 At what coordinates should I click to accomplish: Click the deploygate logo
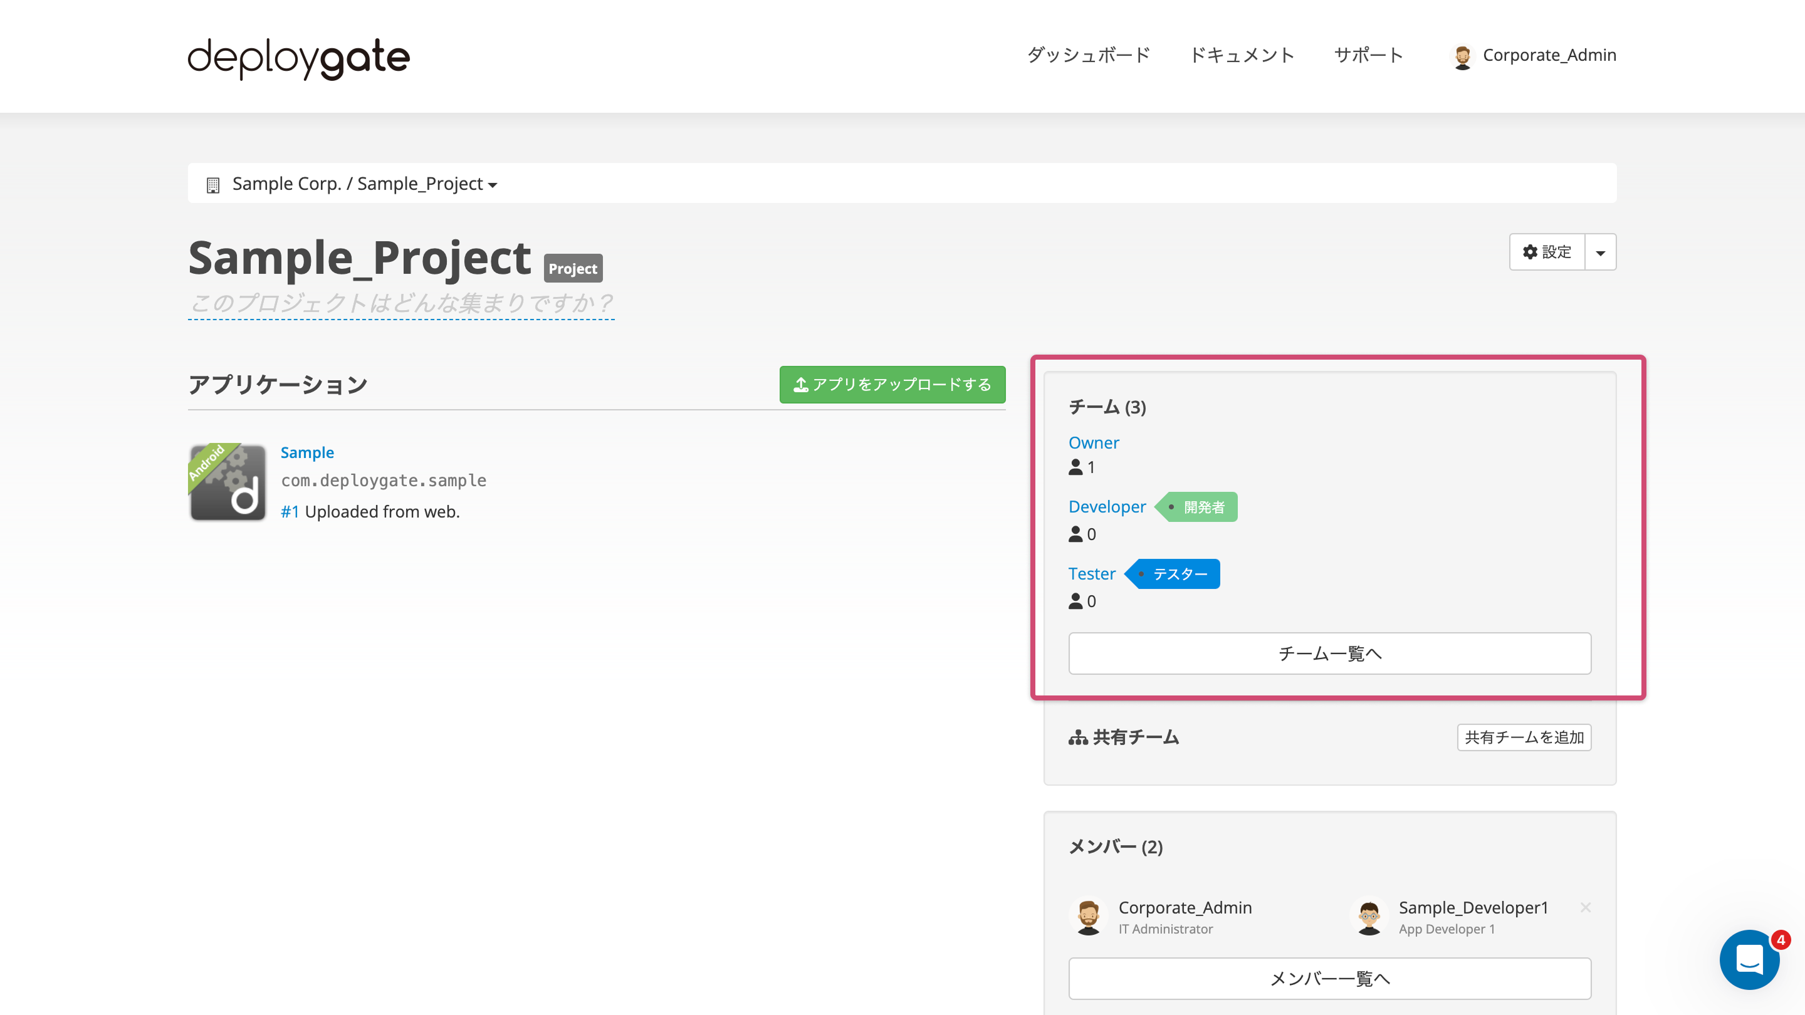[298, 58]
